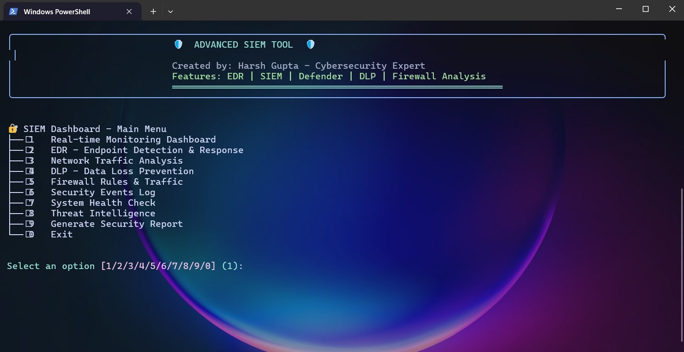Click the Firewall Rules & Traffic entry
The image size is (684, 352).
click(x=116, y=181)
